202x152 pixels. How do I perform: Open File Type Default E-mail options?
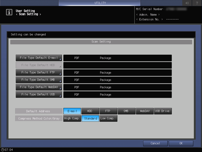coord(39,58)
